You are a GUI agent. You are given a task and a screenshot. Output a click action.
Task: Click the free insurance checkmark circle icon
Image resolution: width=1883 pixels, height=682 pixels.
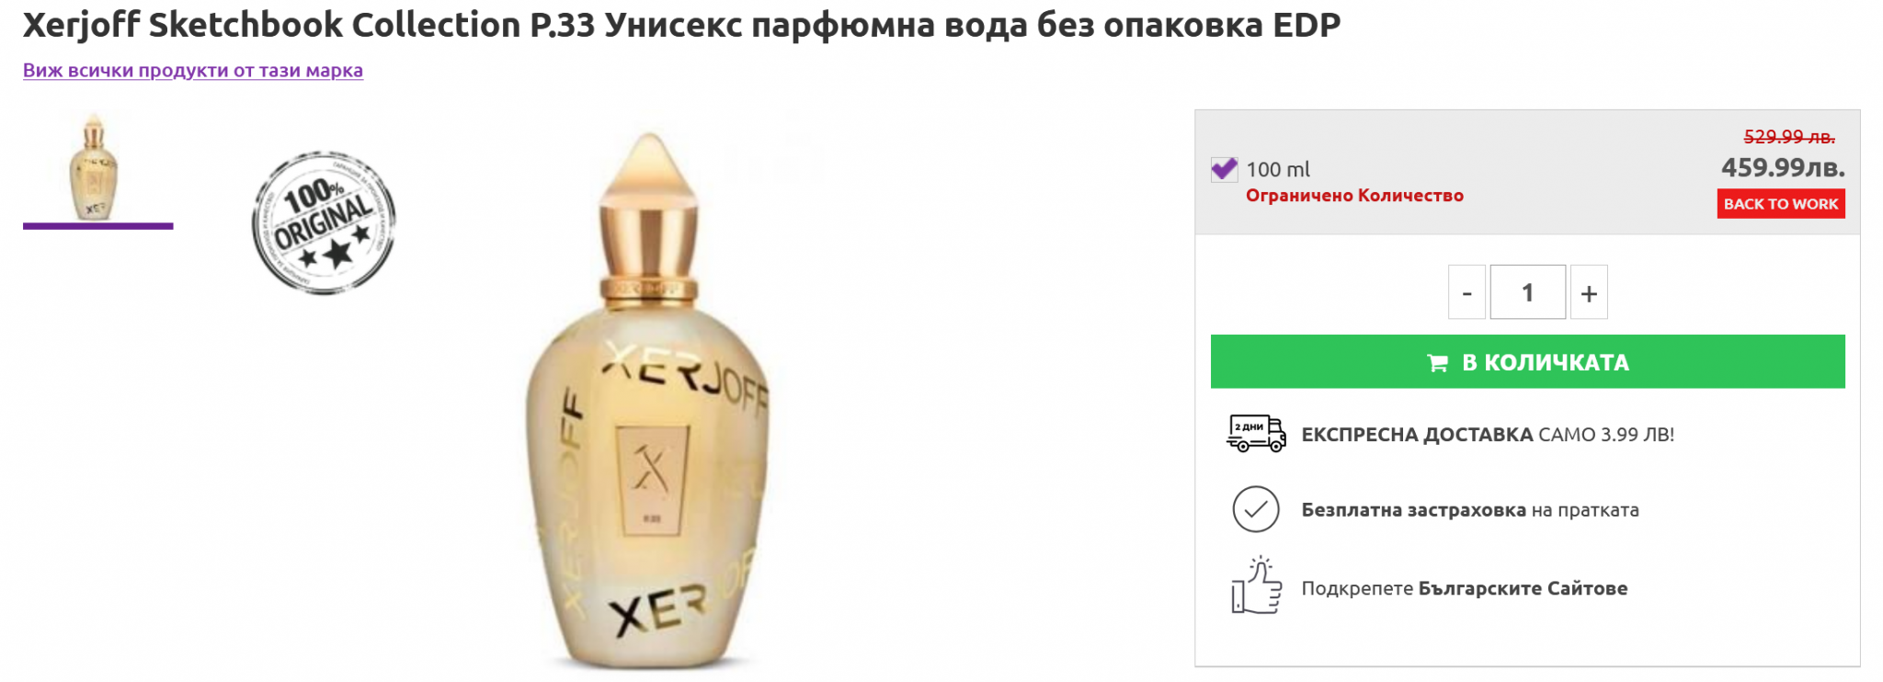point(1256,509)
